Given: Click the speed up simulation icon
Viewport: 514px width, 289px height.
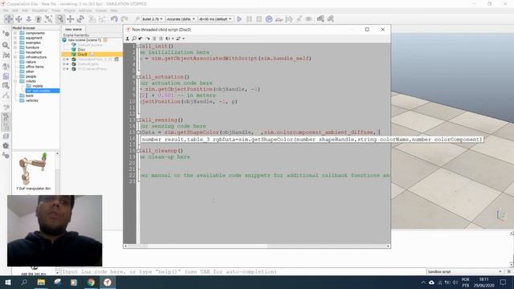Looking at the screenshot, I should [289, 19].
